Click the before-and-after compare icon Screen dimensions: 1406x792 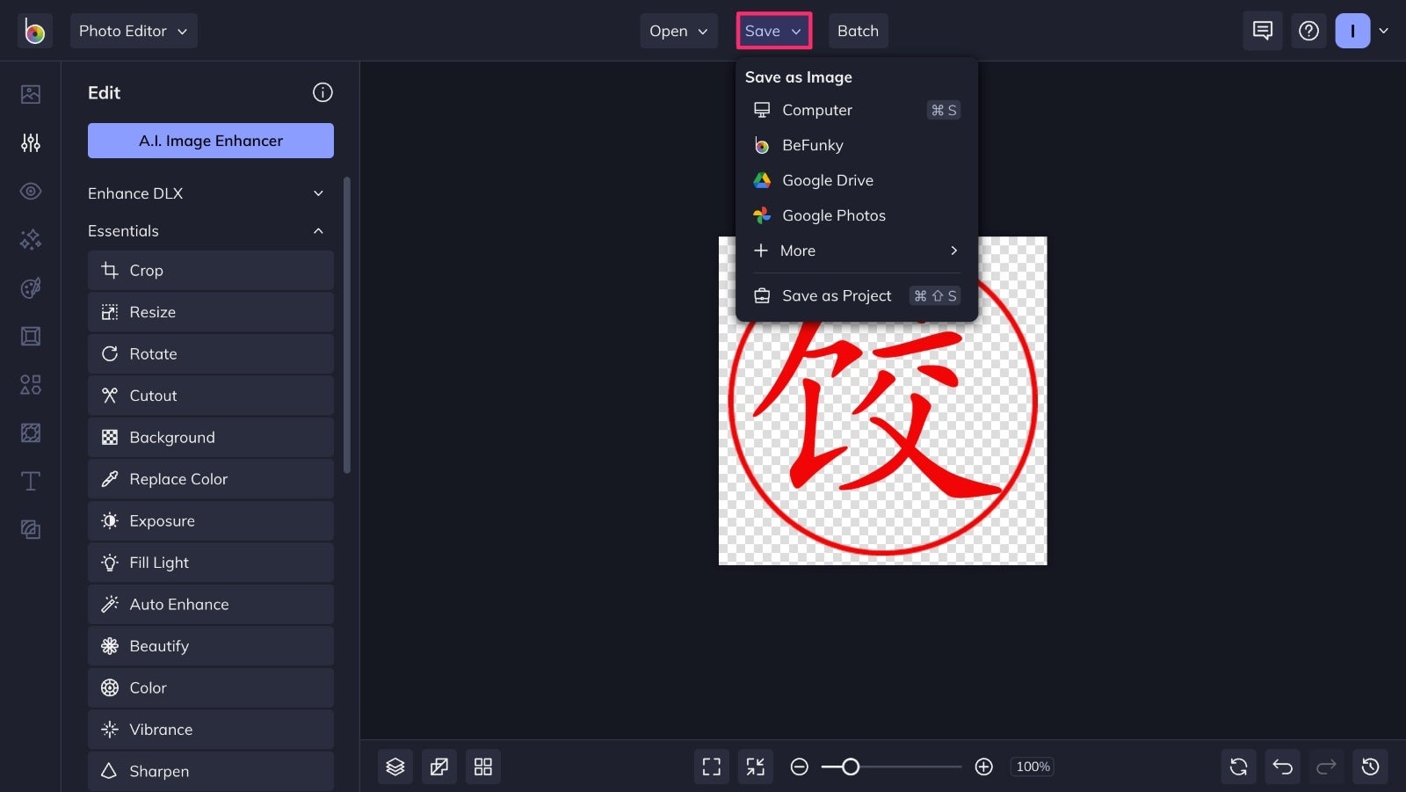pos(438,766)
